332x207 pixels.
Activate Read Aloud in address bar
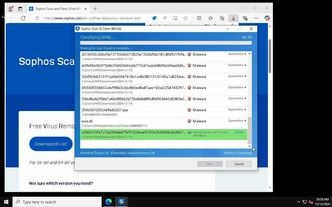pyautogui.click(x=165, y=18)
